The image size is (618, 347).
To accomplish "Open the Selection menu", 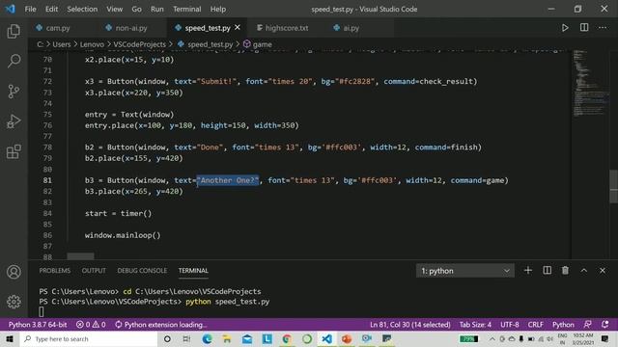I will point(82,9).
